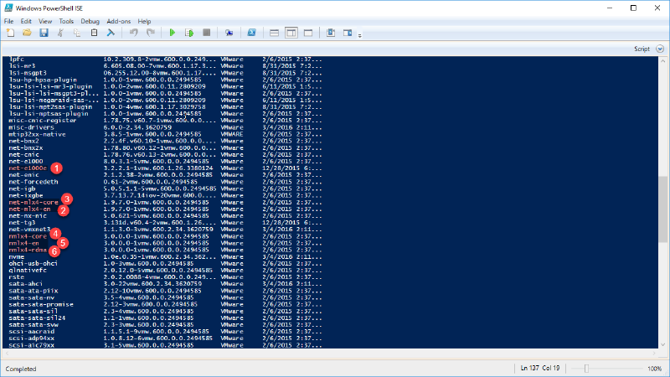Open the Help menu
Image resolution: width=670 pixels, height=377 pixels.
click(x=144, y=21)
